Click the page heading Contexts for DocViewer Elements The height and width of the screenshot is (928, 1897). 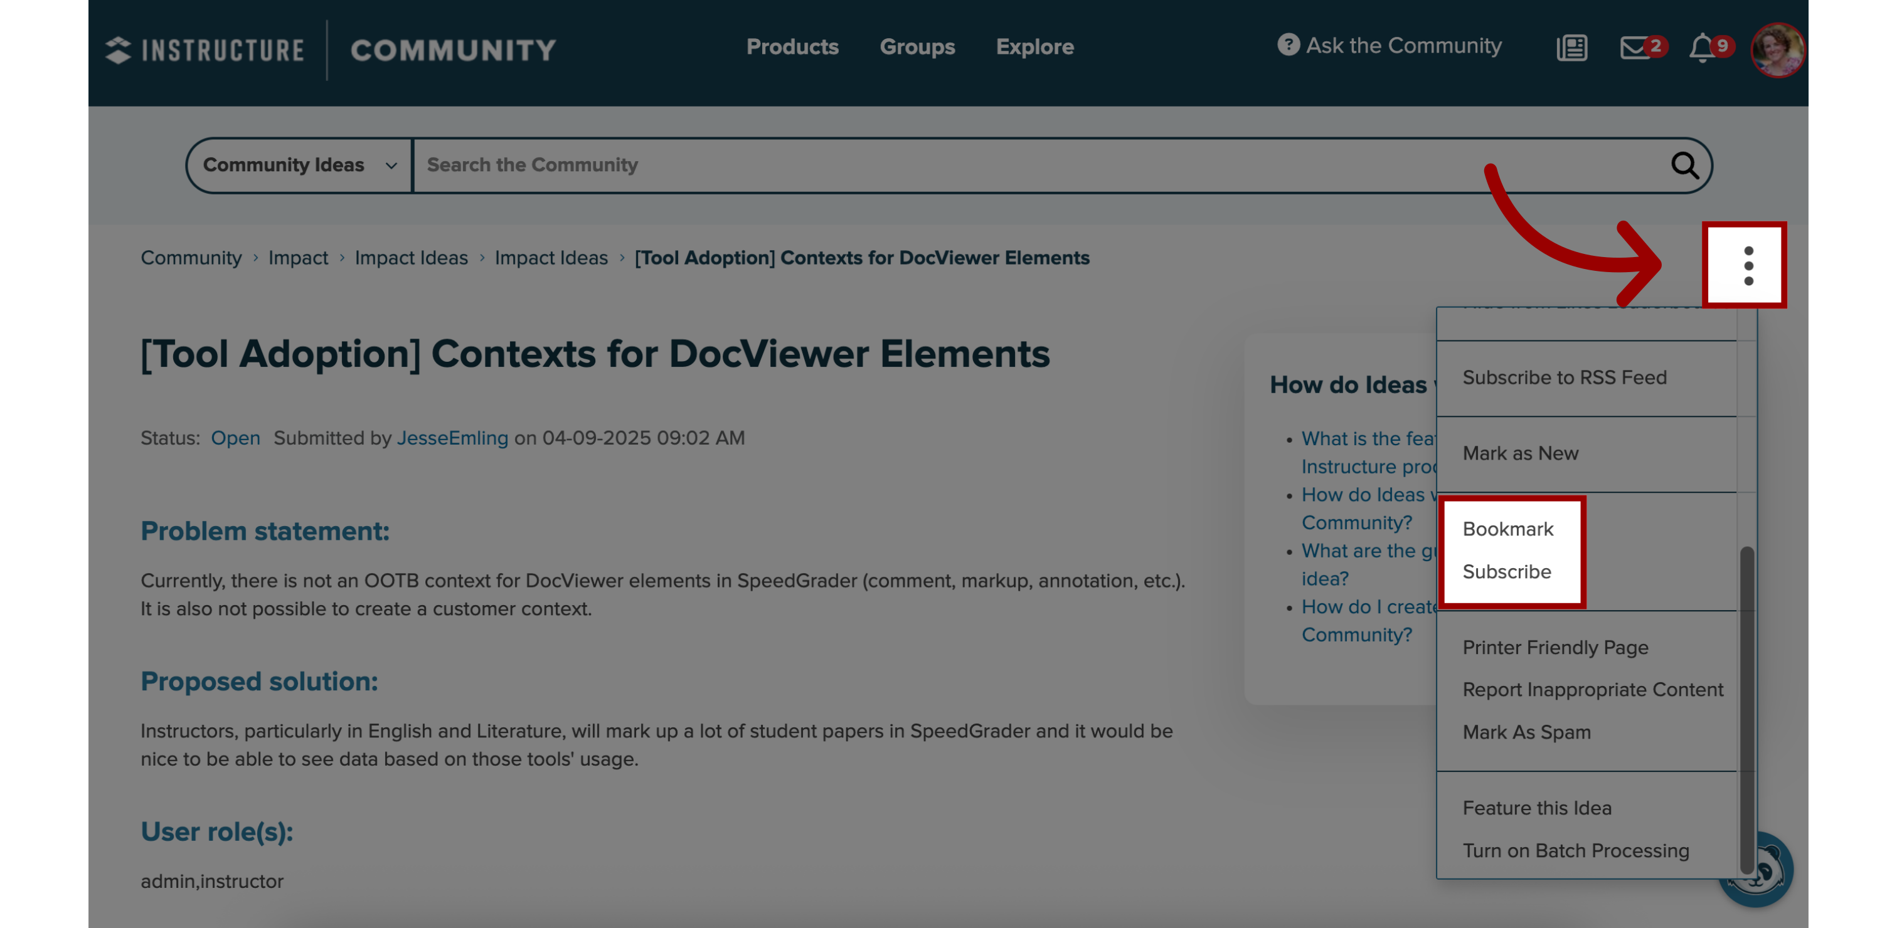point(595,353)
